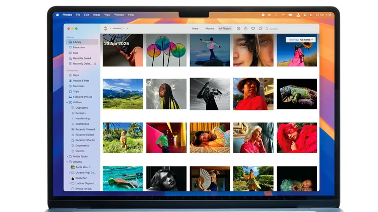Viewport: 378px width, 212px height.
Task: Open Recently Deleted in sidebar
Action: tap(81, 64)
